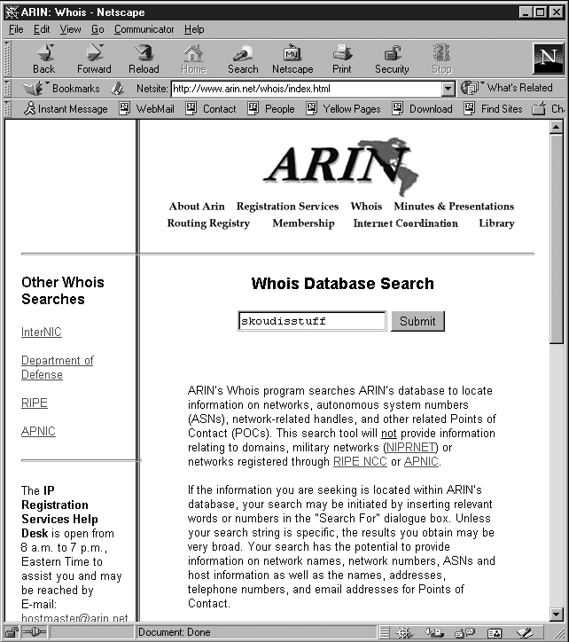The image size is (569, 642).
Task: Click the Netsite URL address field
Action: 307,89
